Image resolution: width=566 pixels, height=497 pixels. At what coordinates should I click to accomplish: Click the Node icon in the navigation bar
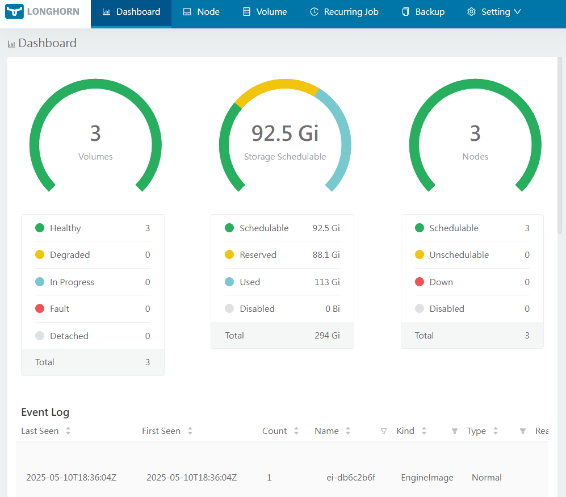[188, 11]
